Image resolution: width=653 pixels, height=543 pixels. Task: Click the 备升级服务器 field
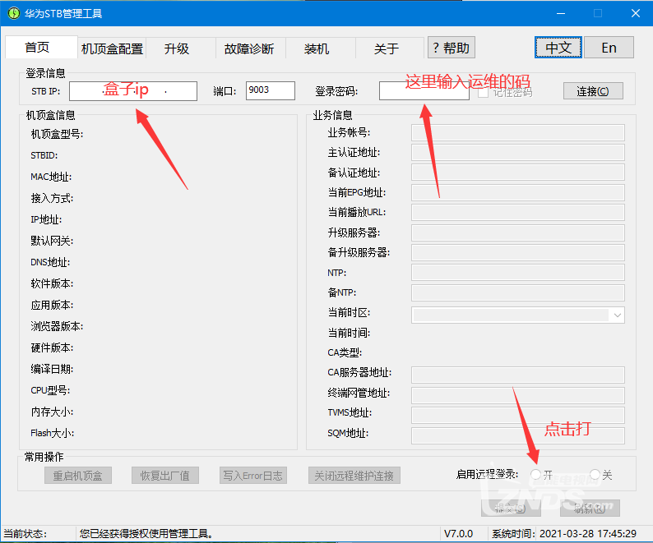[x=517, y=252]
